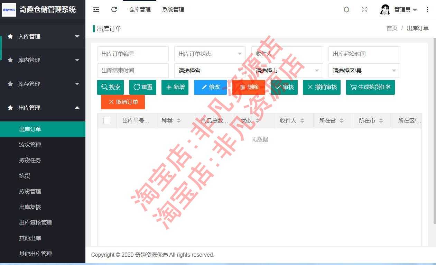Open the vertical dots menu at top right

coord(428,9)
